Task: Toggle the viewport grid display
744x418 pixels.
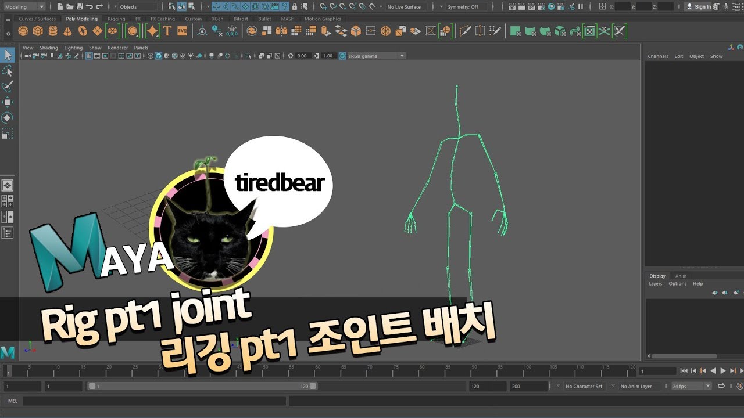Action: 89,56
